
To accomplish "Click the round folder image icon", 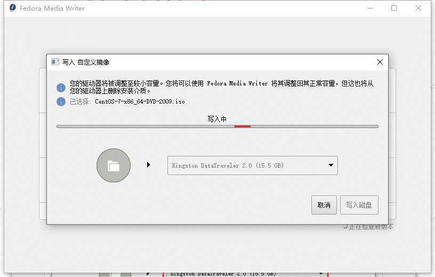I will [113, 165].
